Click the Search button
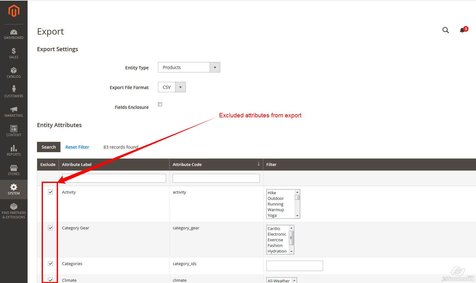The image size is (476, 283). click(49, 147)
